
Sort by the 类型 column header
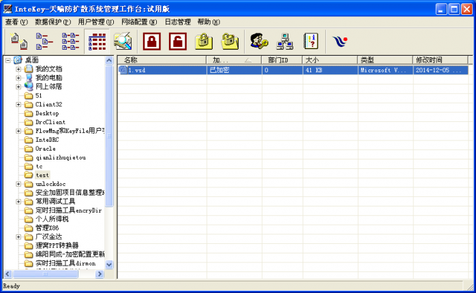coord(385,60)
